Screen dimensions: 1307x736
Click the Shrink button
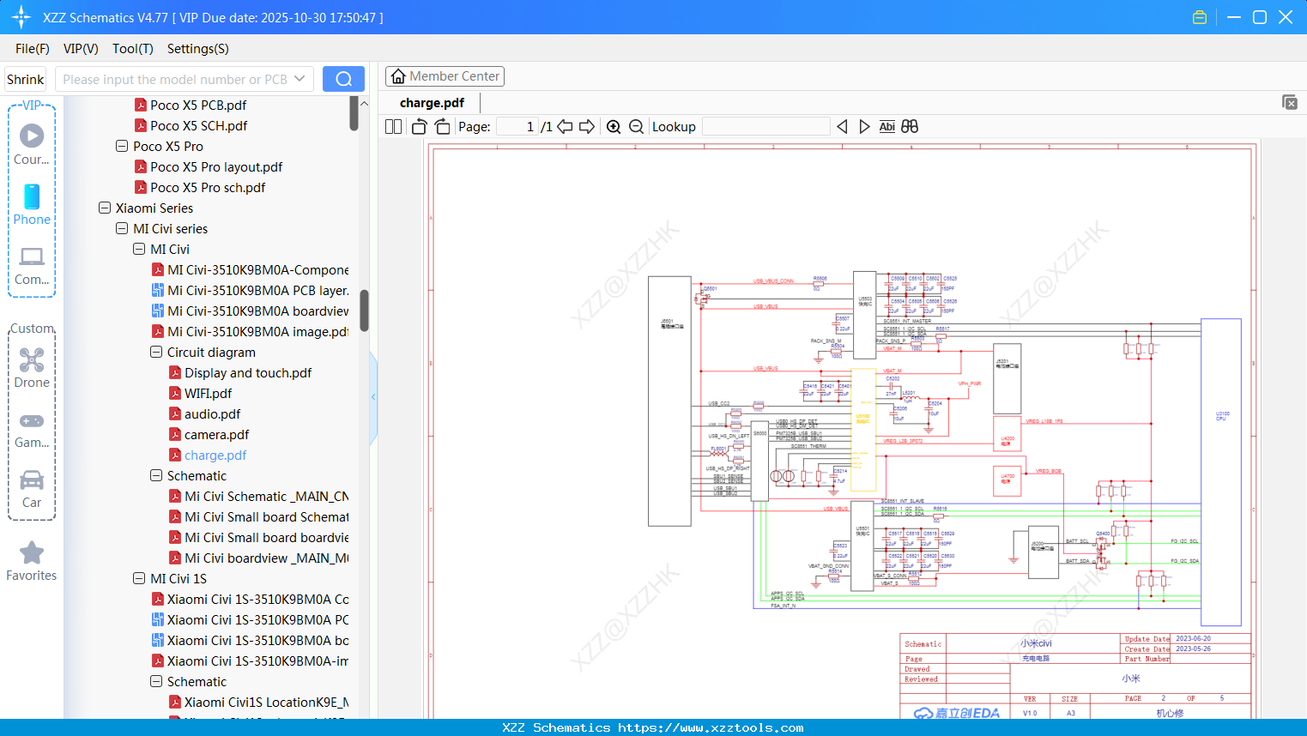[x=26, y=79]
